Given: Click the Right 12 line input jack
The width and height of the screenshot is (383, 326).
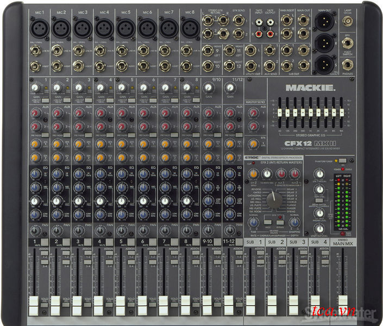Looking at the screenshot, I should [229, 66].
